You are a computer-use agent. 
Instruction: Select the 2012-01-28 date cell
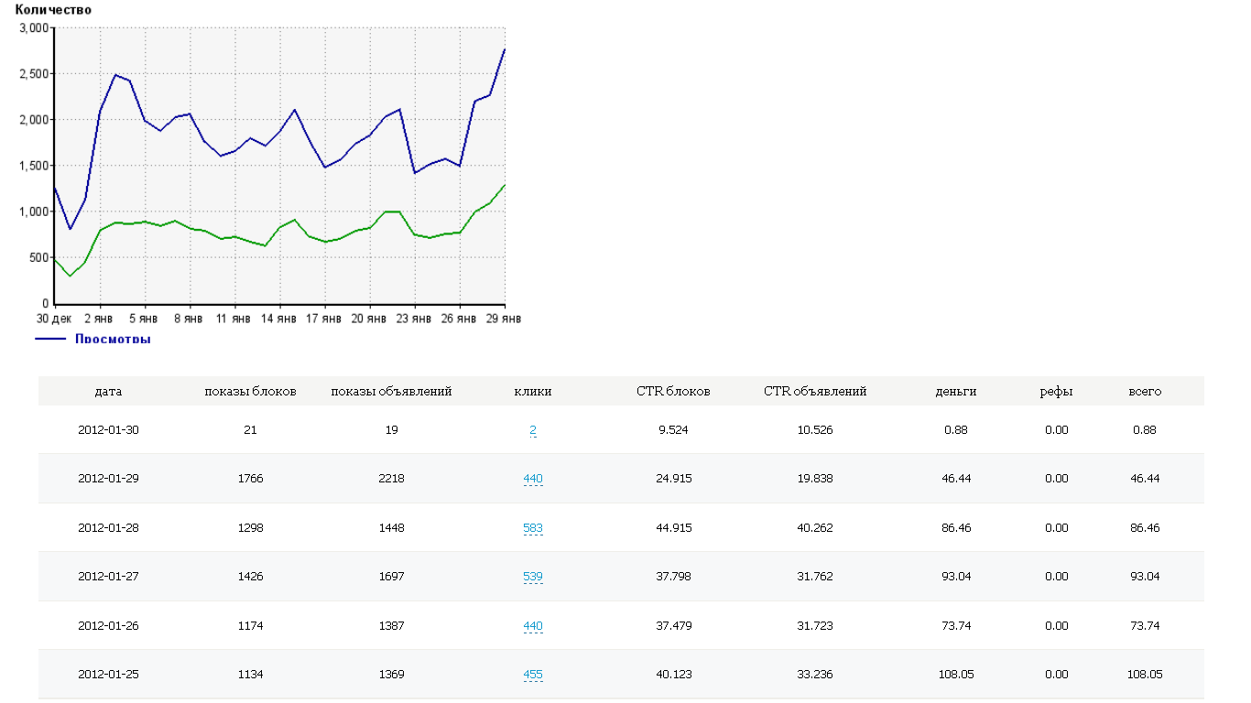point(108,528)
